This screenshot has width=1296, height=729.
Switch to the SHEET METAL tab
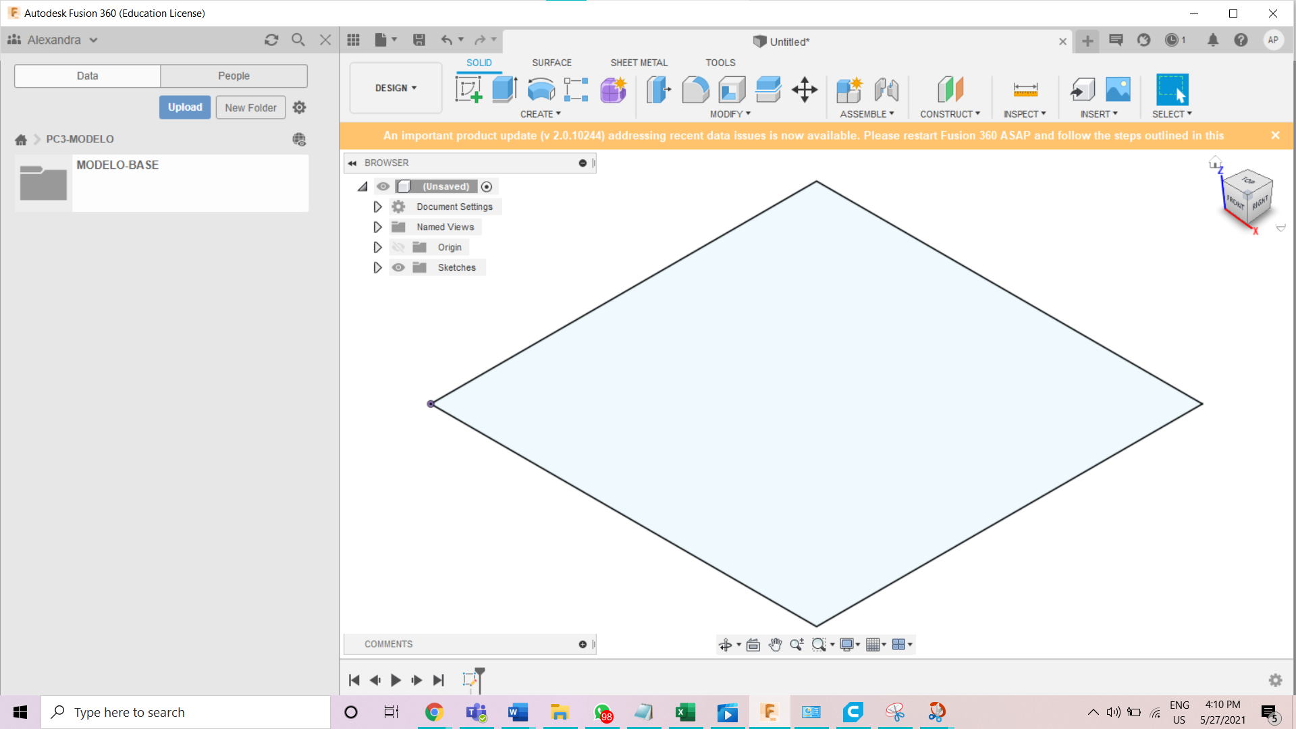pos(639,62)
